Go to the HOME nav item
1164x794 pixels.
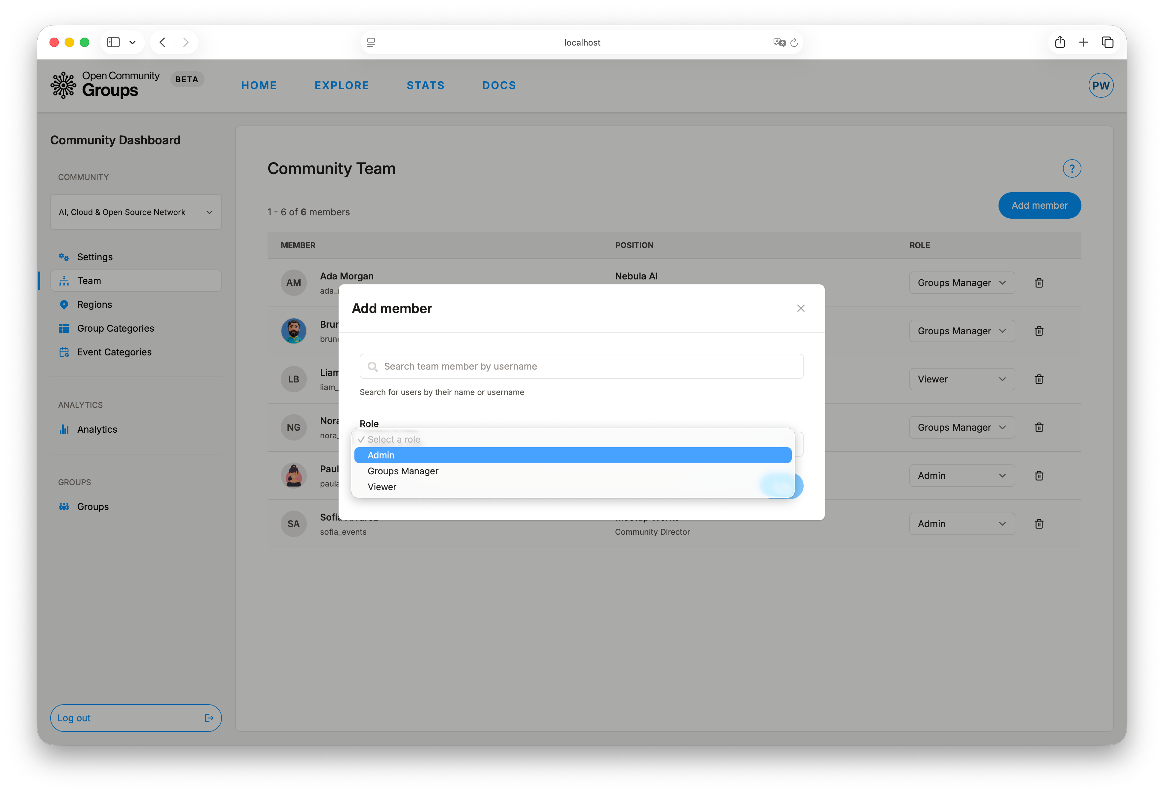pos(258,85)
